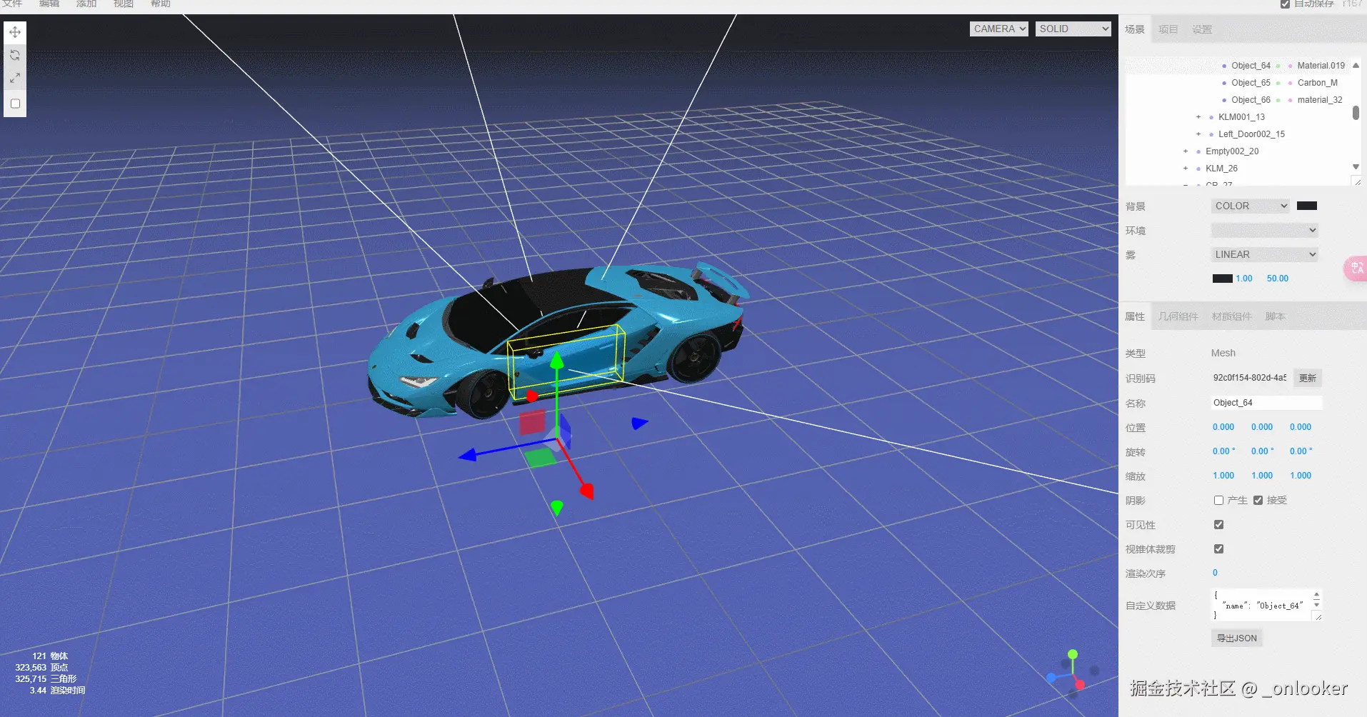Click the red X axis on view helper

pyautogui.click(x=1080, y=685)
